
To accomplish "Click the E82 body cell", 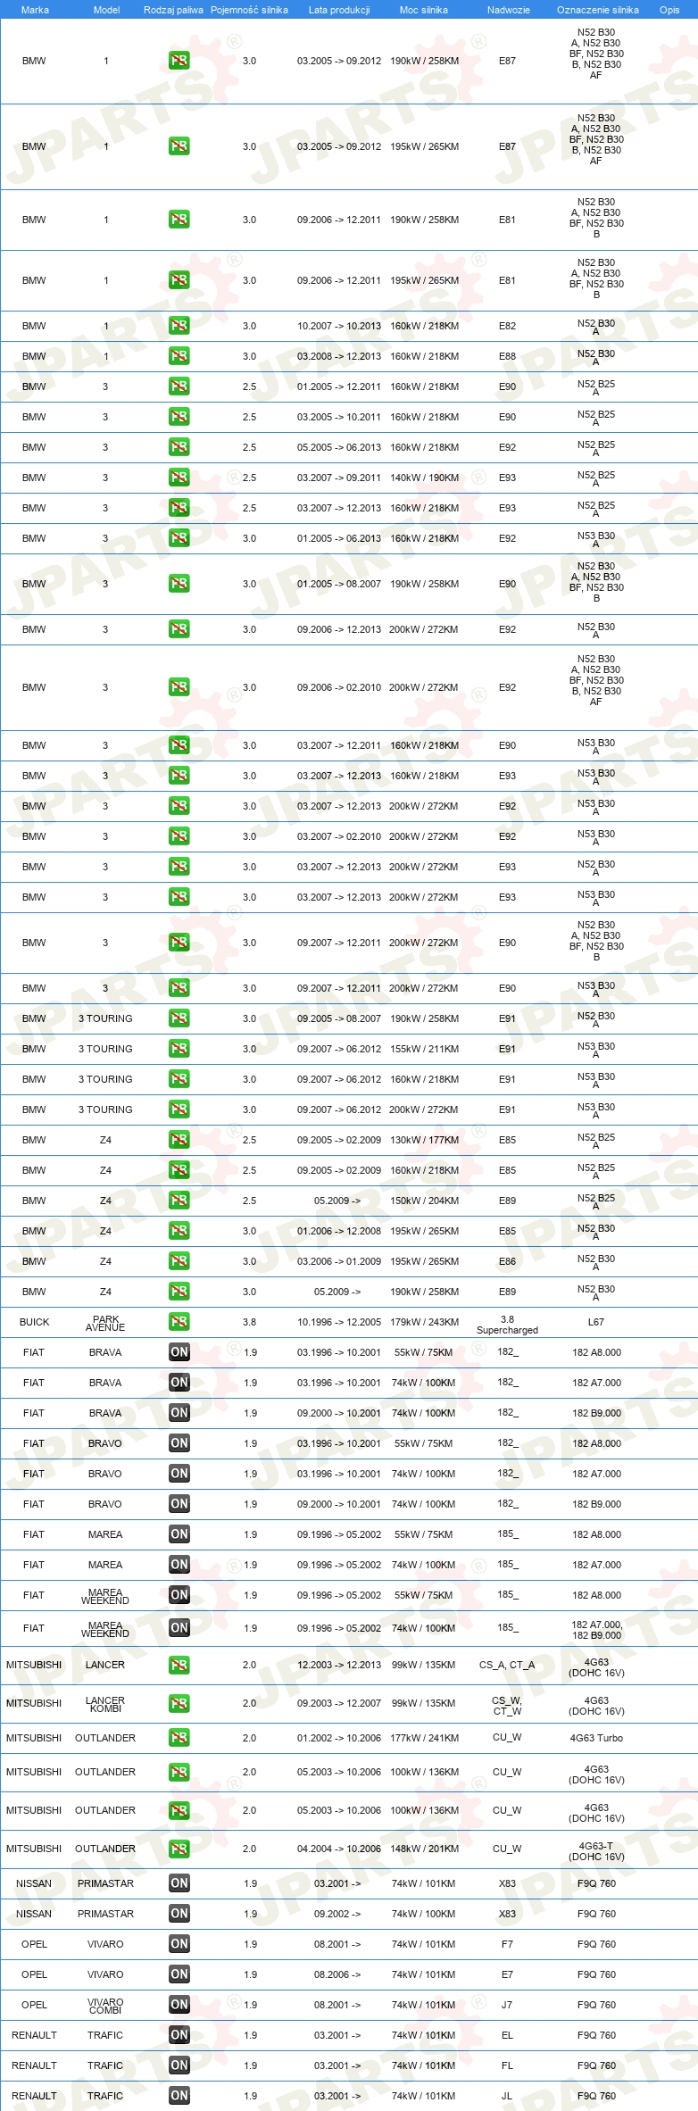I will tap(507, 326).
